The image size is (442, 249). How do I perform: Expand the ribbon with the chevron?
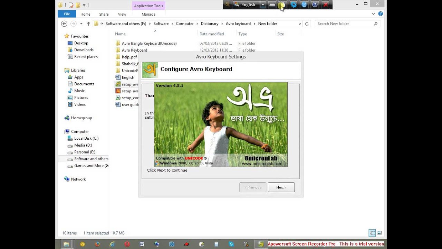[373, 14]
